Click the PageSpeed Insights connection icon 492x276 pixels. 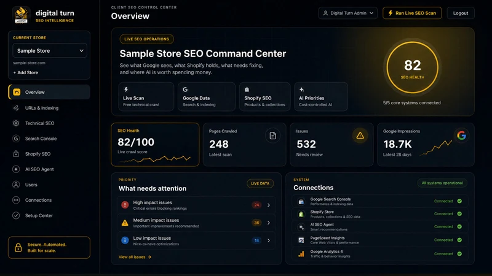301,240
